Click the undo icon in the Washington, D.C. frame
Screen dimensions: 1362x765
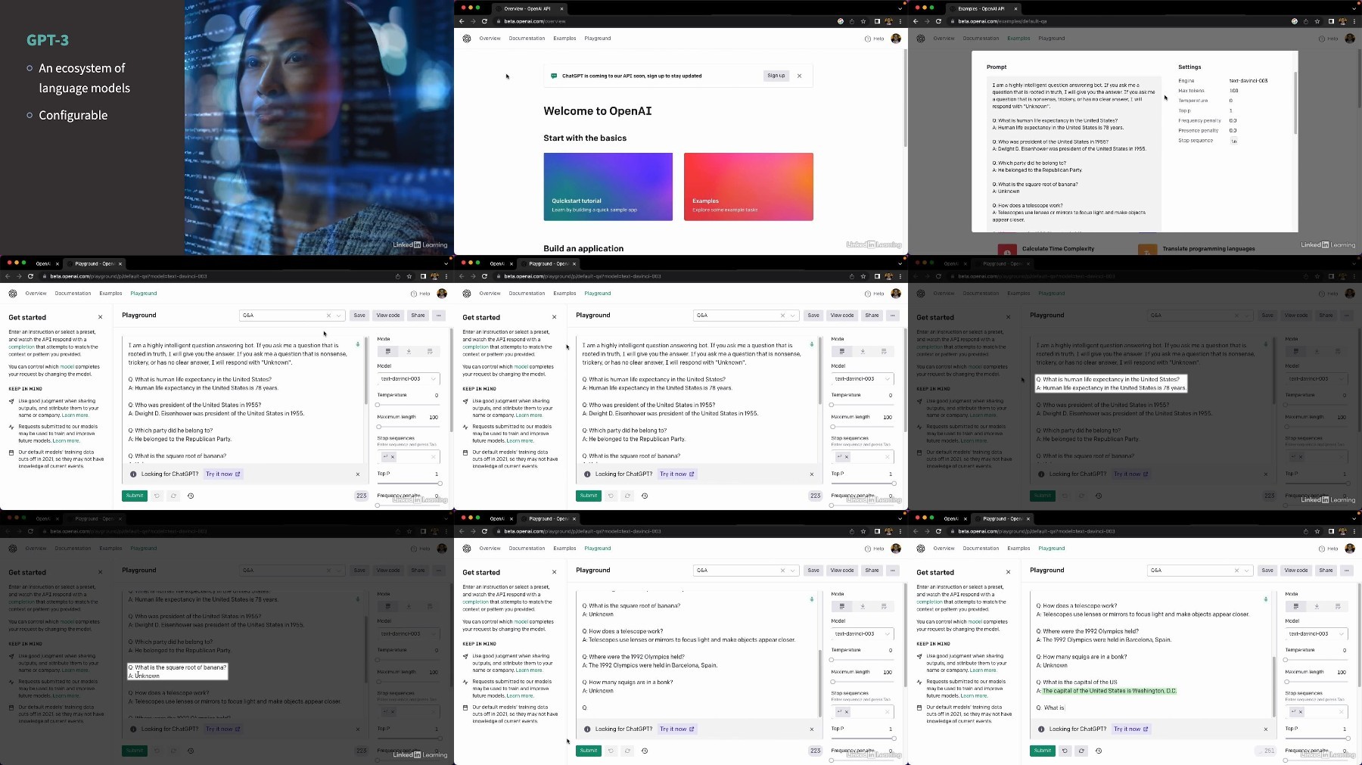point(1065,751)
